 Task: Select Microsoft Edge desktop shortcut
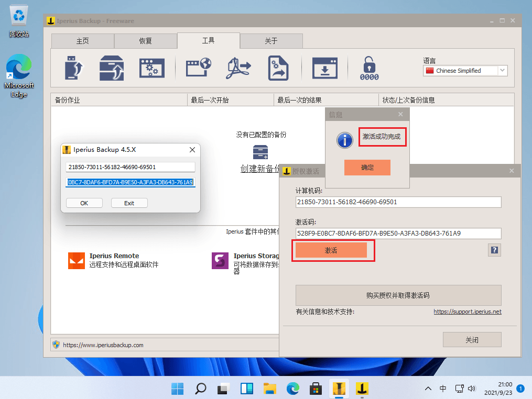tap(19, 76)
